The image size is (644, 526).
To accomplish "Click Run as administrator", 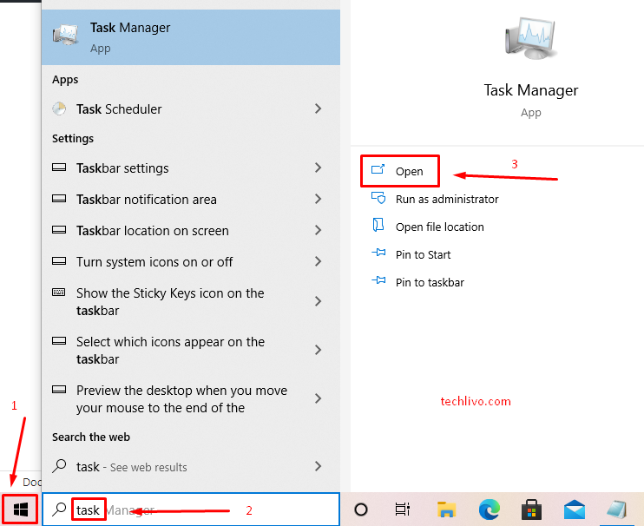I will click(x=447, y=199).
